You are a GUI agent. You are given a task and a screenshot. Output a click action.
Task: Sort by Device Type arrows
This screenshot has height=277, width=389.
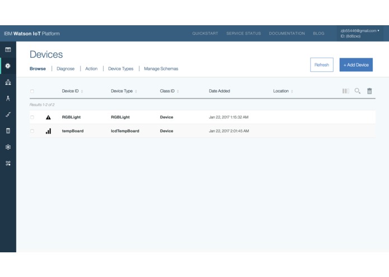pos(136,91)
